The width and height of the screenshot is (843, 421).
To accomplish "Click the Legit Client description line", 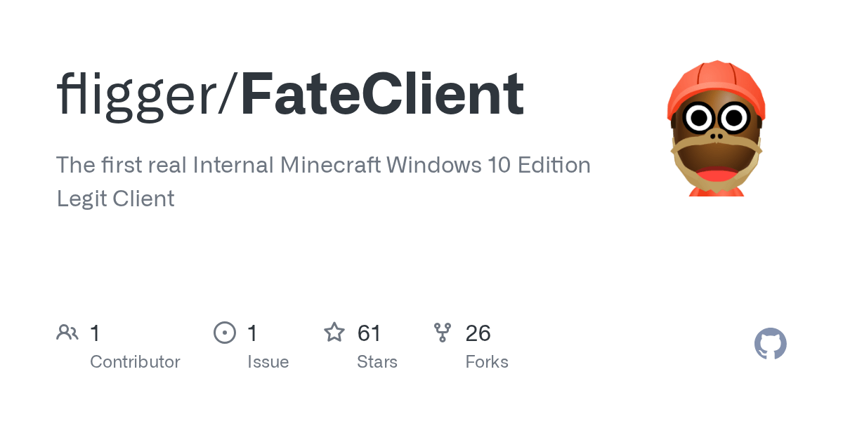I will 115,199.
